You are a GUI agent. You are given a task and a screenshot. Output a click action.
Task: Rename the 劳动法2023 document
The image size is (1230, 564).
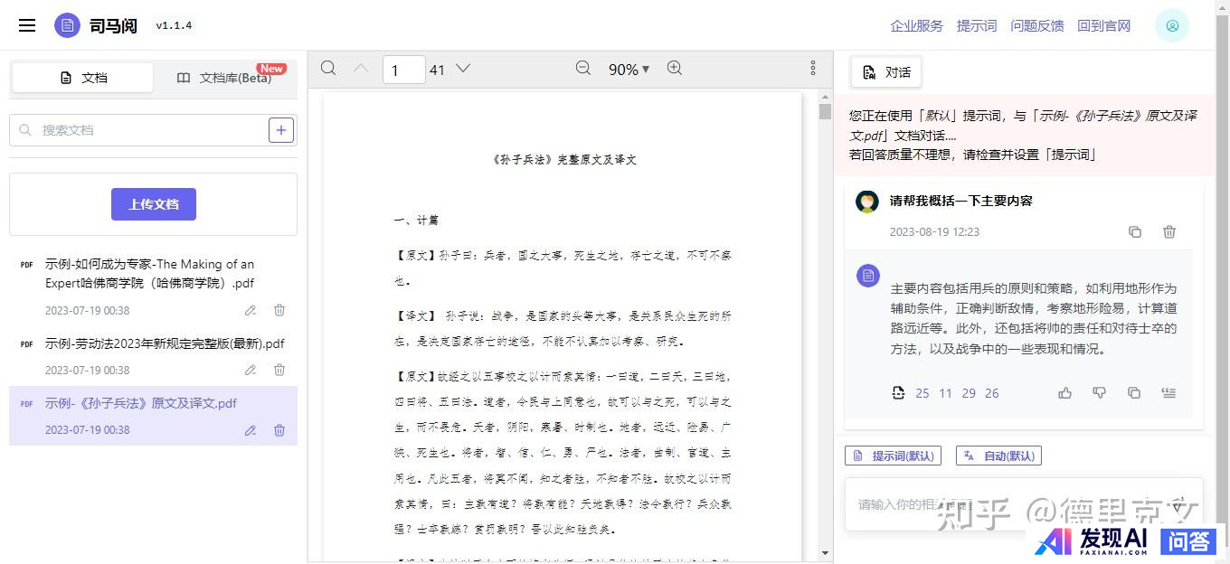point(251,370)
